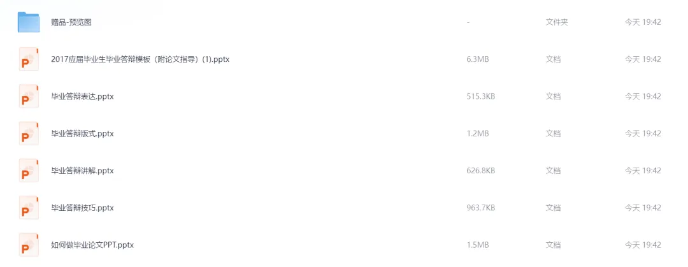688x267 pixels.
Task: Open the 赠品-预览图 folder icon
Action: click(29, 22)
